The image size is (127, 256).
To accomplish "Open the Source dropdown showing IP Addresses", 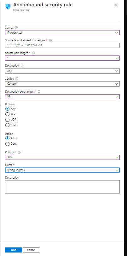I will 62,33.
